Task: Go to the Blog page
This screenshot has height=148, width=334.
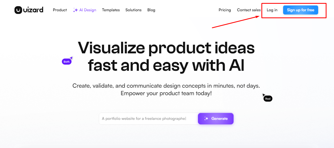Action: click(151, 10)
